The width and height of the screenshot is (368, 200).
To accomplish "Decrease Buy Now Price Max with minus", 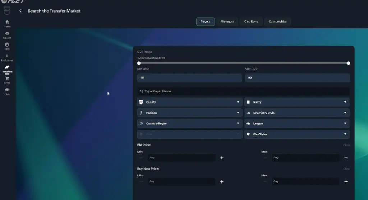I will (265, 182).
